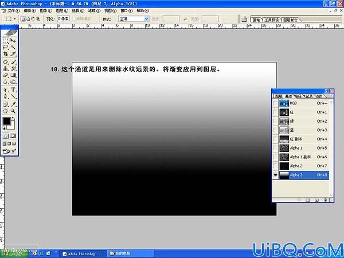Select the Dodge tool
This screenshot has width=344, height=258.
(13, 82)
